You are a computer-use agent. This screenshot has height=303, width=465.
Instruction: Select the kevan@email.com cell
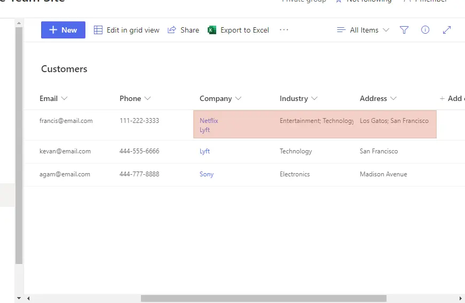tap(65, 151)
